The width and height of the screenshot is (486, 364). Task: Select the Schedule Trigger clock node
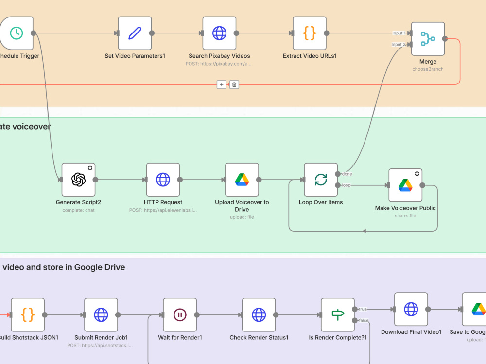coord(17,33)
